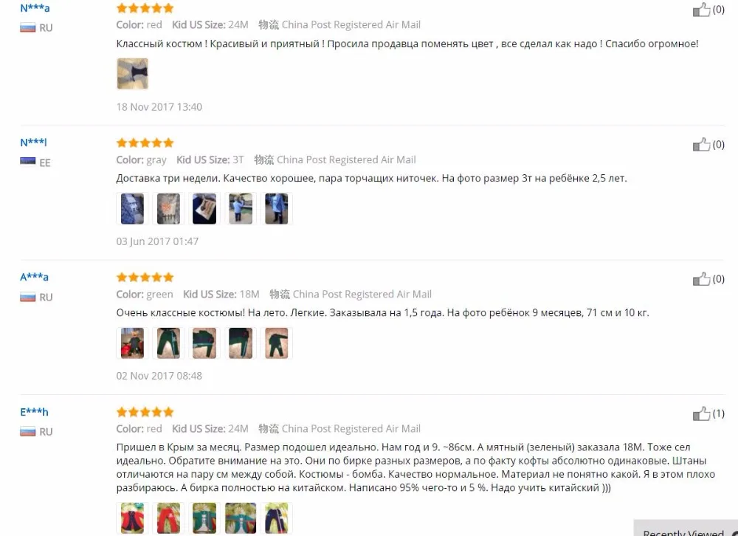Click Russian flag icon beside E***h
The height and width of the screenshot is (536, 738).
coord(28,431)
